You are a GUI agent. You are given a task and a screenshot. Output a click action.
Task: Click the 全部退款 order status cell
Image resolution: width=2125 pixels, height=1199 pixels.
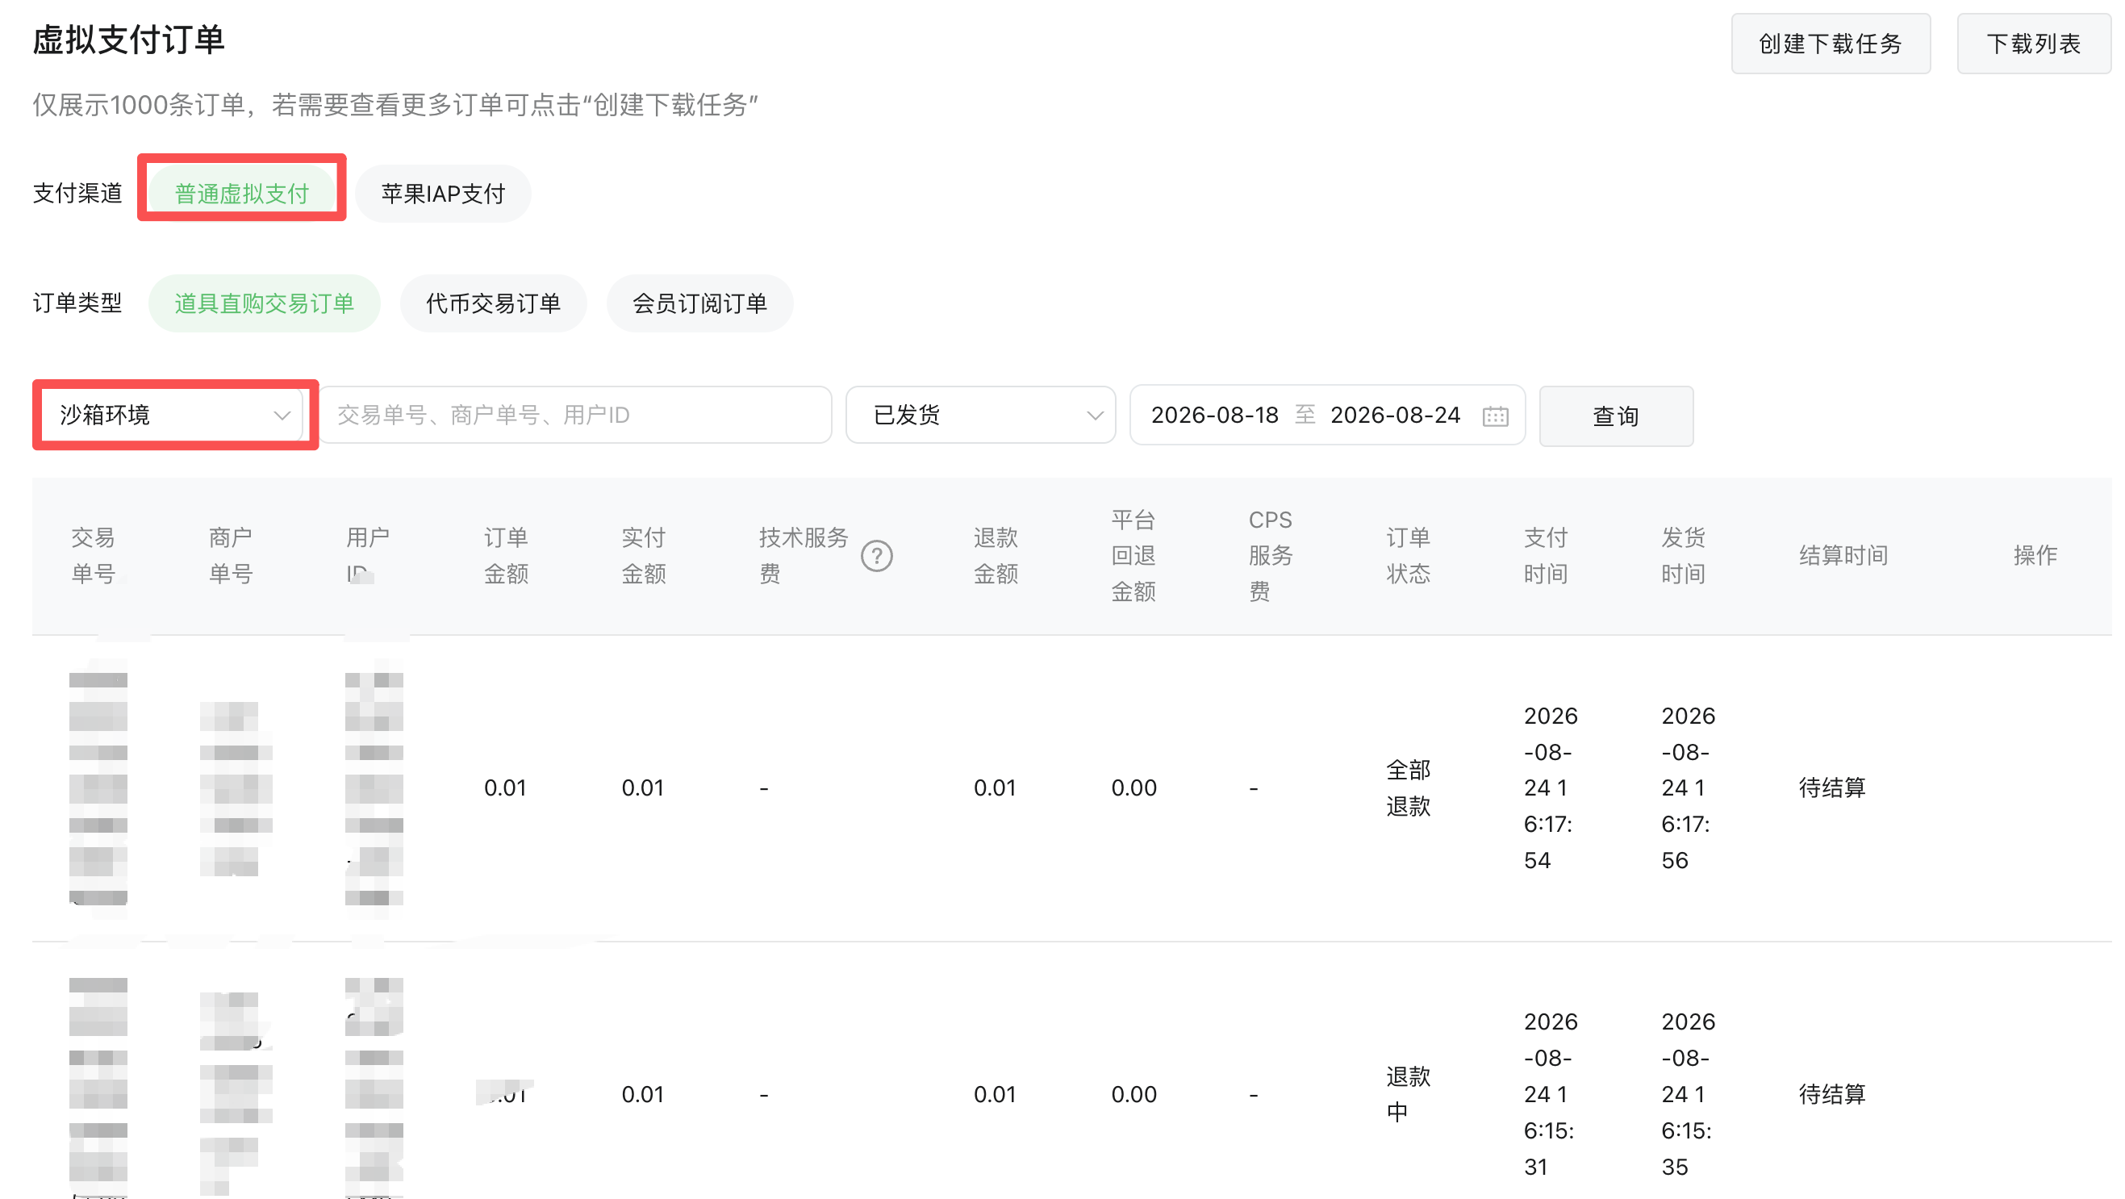pos(1408,788)
